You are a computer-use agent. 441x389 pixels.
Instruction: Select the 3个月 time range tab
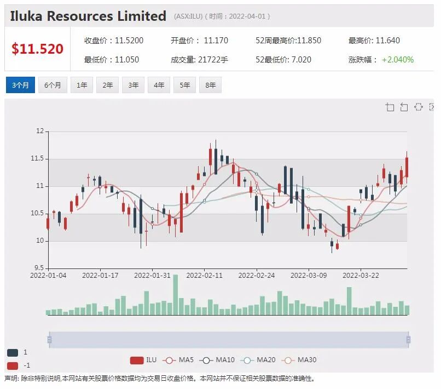20,85
